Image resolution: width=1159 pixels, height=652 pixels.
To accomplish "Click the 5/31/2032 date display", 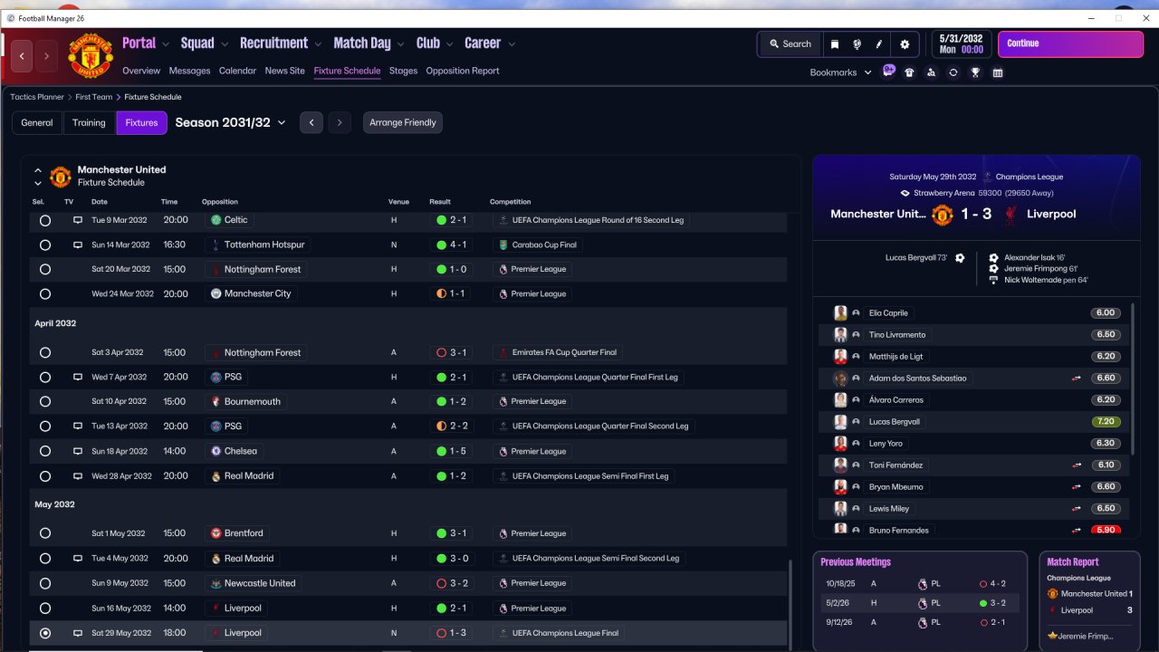I will point(961,44).
